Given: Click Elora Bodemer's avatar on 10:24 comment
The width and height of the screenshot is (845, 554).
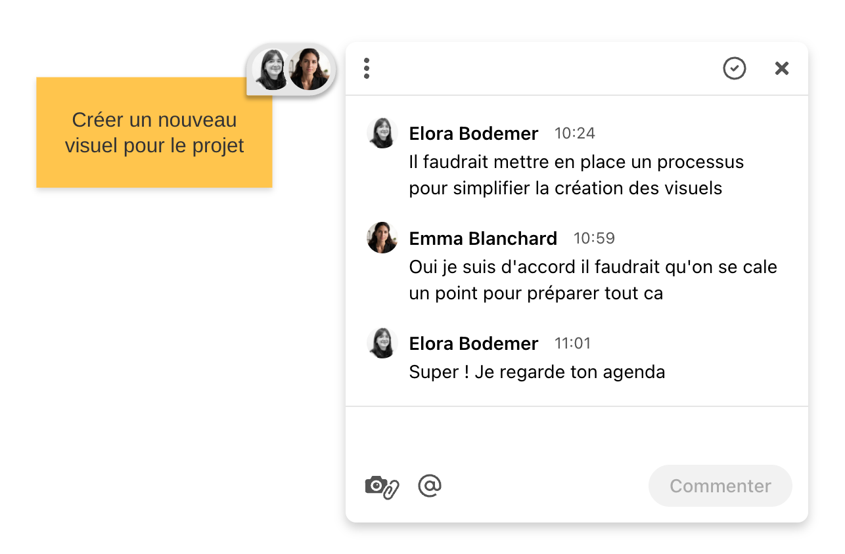Looking at the screenshot, I should click(x=382, y=133).
